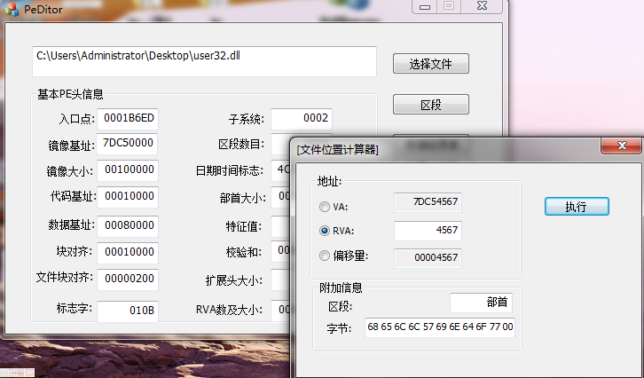Click the 入口点 label
Viewport: 644px width, 378px height.
[x=77, y=119]
